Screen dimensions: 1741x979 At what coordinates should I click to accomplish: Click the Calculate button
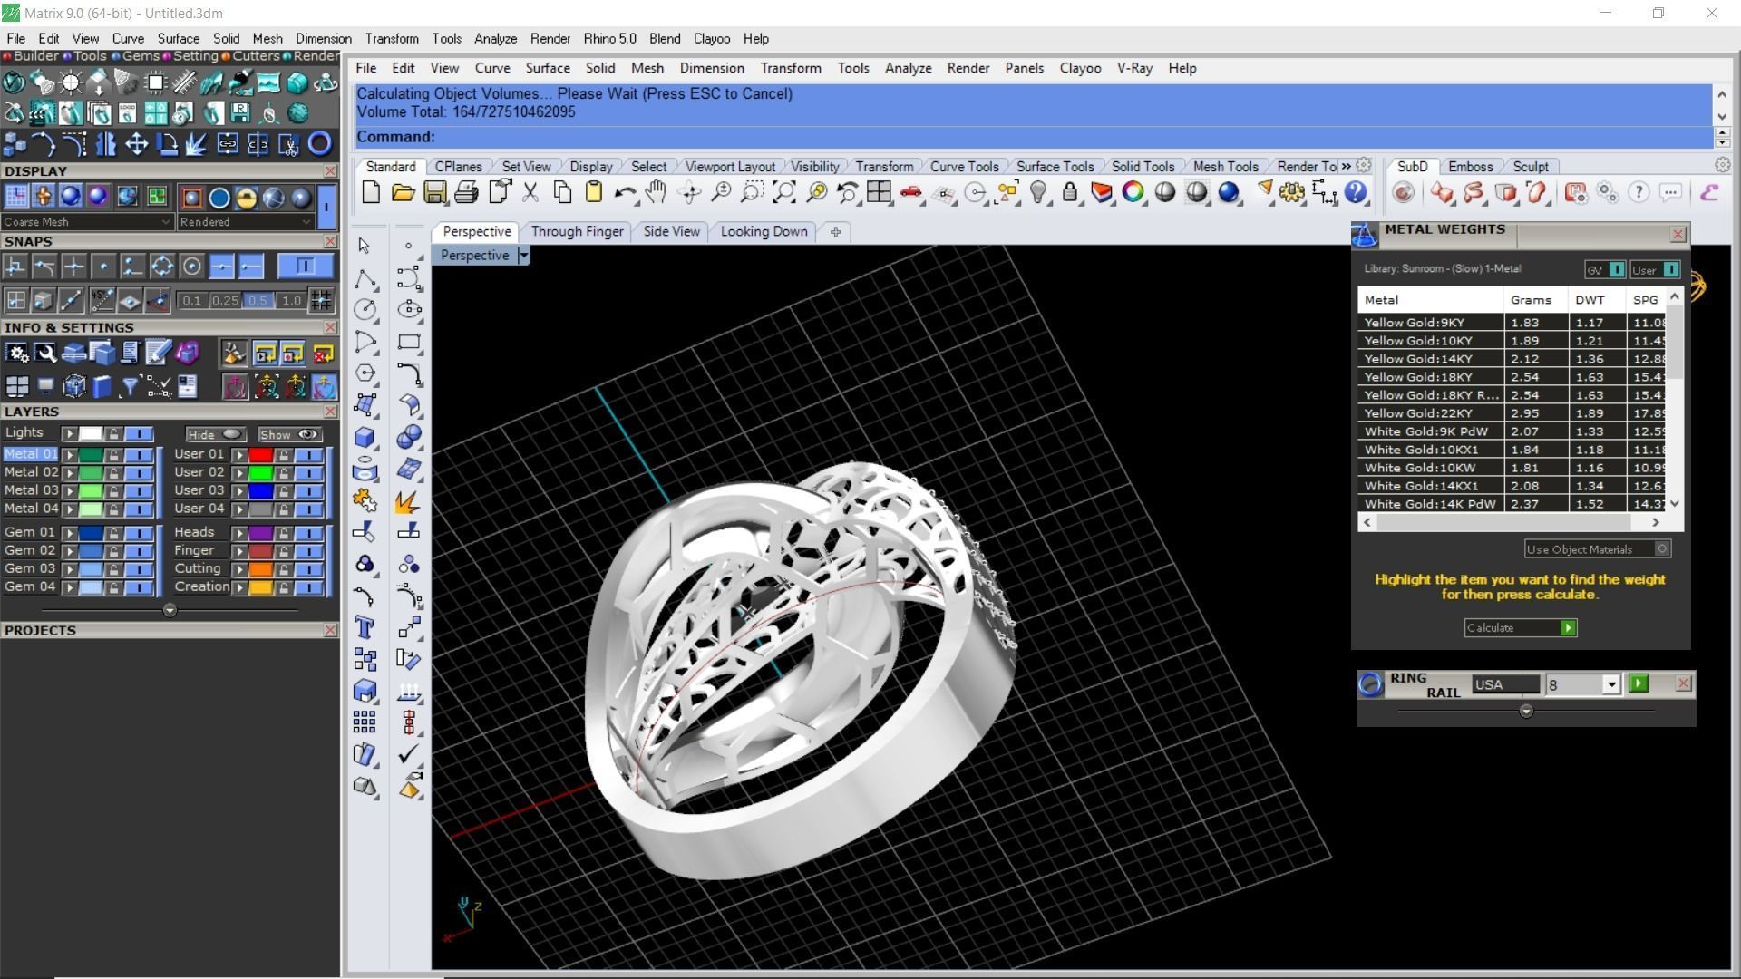click(x=1521, y=628)
